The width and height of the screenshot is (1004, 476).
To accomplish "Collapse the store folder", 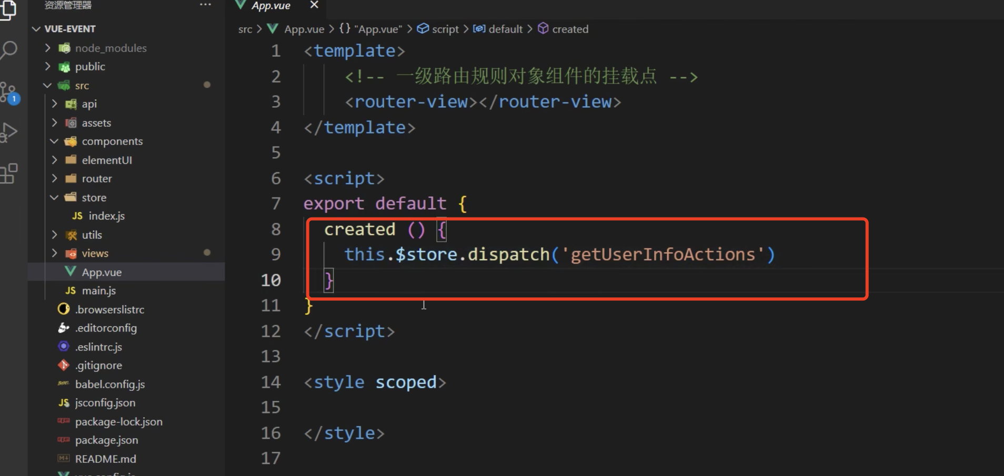I will pyautogui.click(x=54, y=198).
